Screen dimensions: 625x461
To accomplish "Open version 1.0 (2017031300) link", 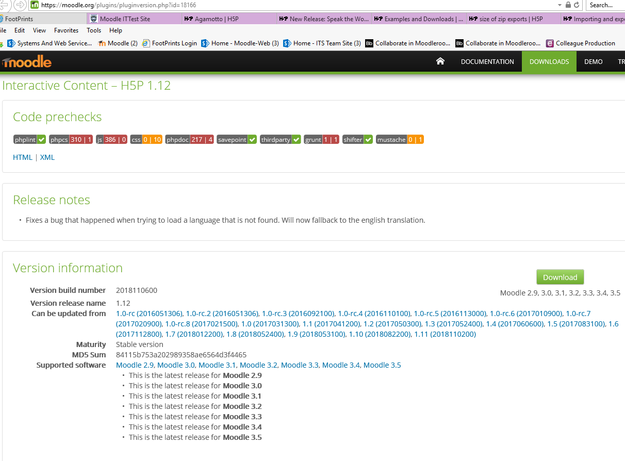I will tap(270, 324).
